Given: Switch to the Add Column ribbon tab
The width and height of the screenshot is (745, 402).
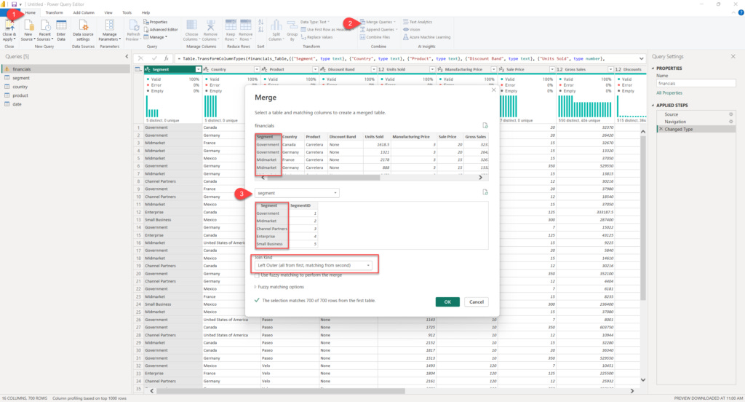Looking at the screenshot, I should [84, 13].
